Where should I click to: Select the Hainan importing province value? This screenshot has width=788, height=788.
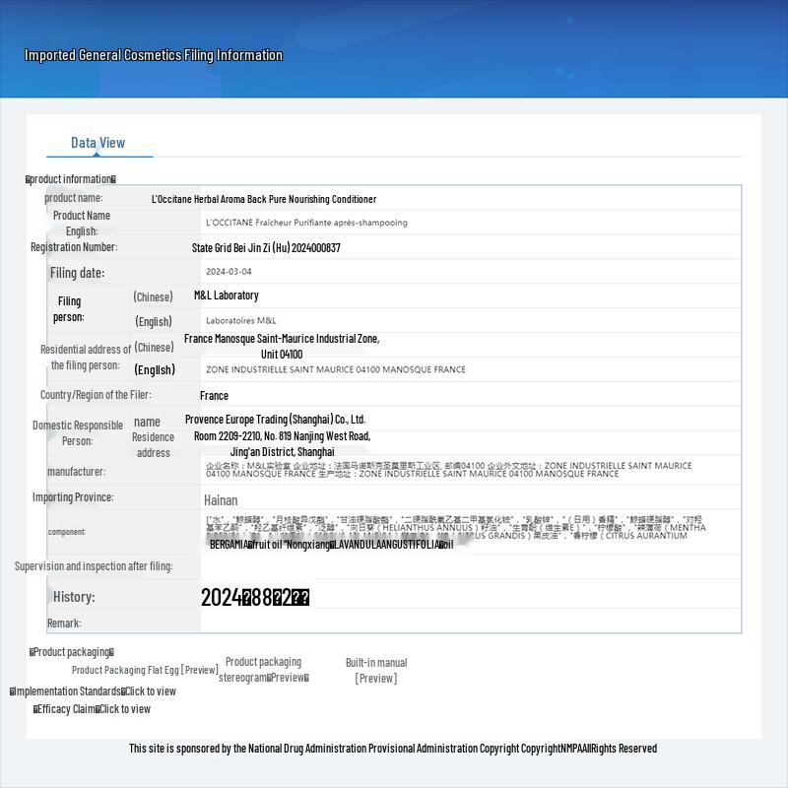tap(221, 500)
